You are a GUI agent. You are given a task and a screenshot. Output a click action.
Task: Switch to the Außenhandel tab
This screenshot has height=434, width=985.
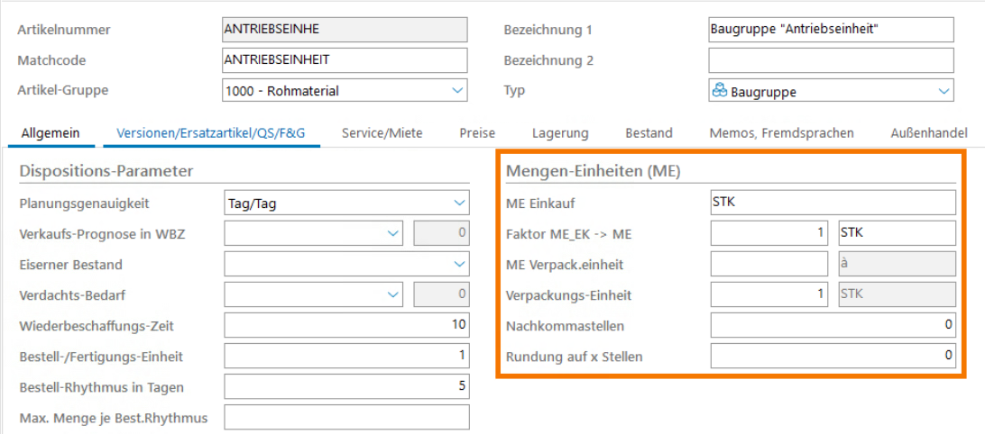(x=928, y=133)
